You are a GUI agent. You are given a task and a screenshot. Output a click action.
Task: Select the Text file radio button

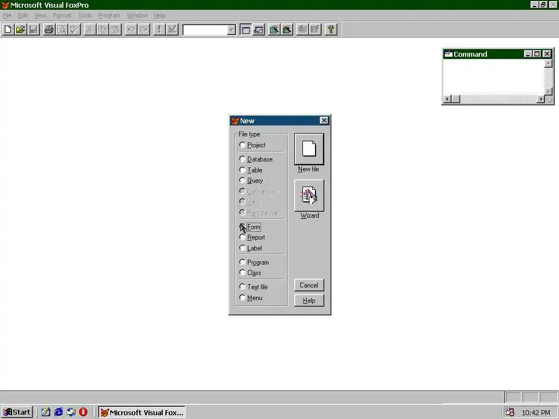pos(242,286)
